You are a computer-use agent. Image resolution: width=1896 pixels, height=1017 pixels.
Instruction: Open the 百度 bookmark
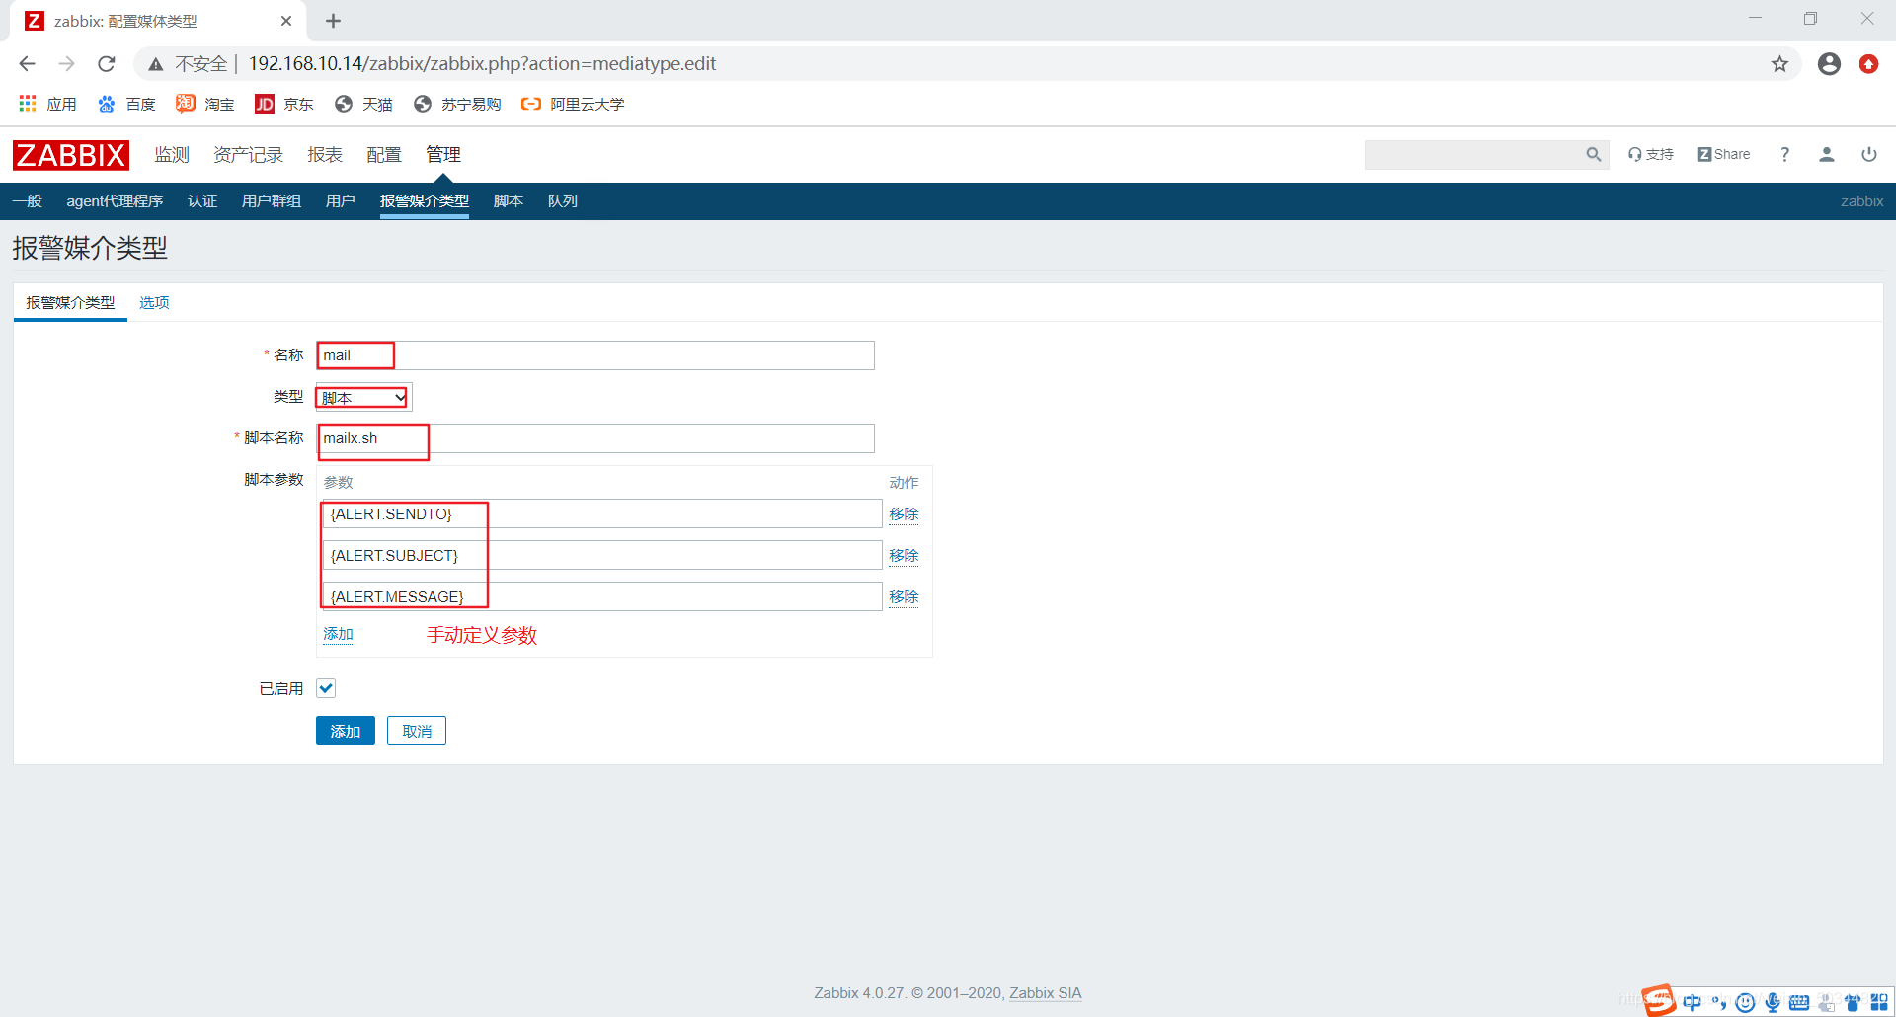126,104
